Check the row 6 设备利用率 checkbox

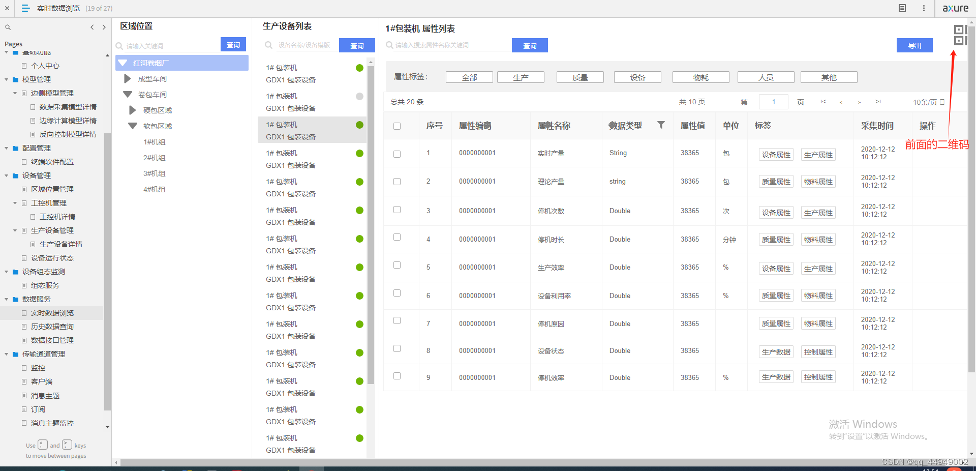click(x=397, y=293)
